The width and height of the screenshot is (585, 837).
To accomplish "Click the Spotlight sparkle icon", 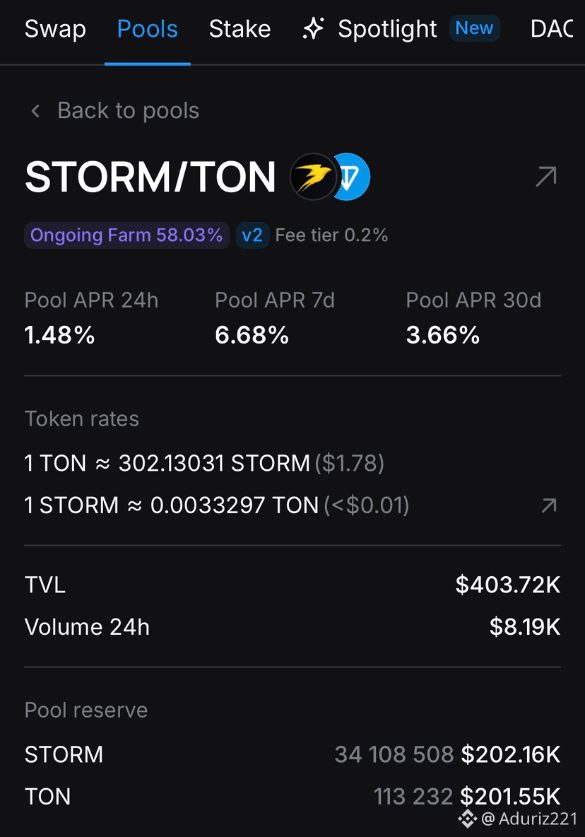I will point(313,29).
